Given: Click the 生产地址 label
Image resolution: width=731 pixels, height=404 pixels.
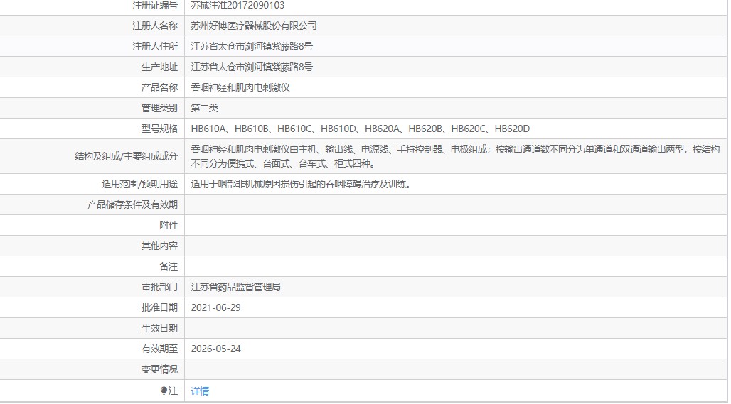Looking at the screenshot, I should point(159,67).
